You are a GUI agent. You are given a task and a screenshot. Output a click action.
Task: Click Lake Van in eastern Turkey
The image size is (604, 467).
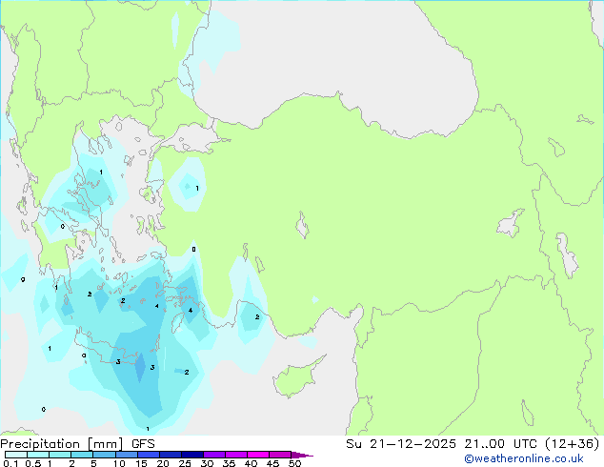pos(511,224)
